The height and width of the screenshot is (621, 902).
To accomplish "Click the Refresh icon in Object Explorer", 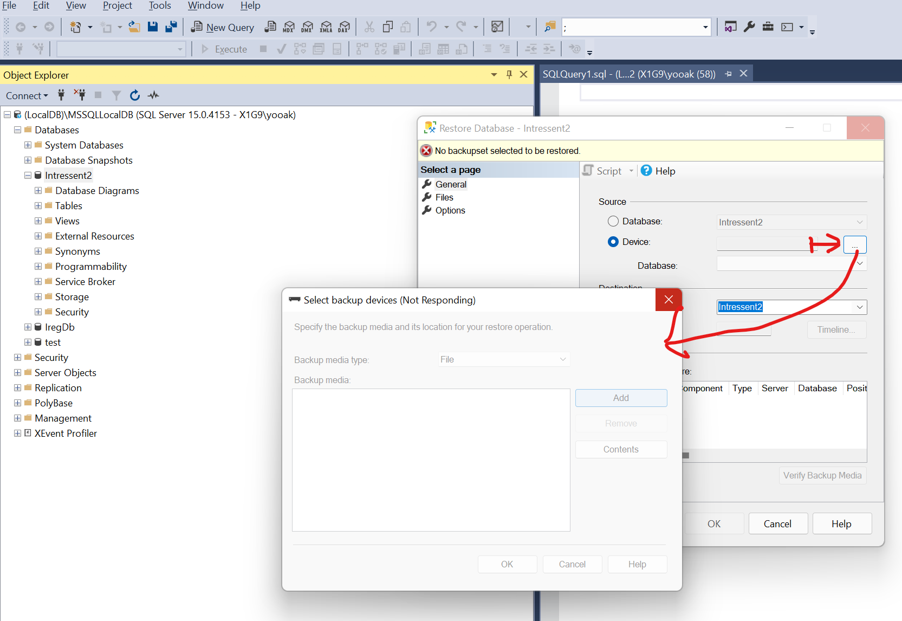I will click(x=135, y=95).
